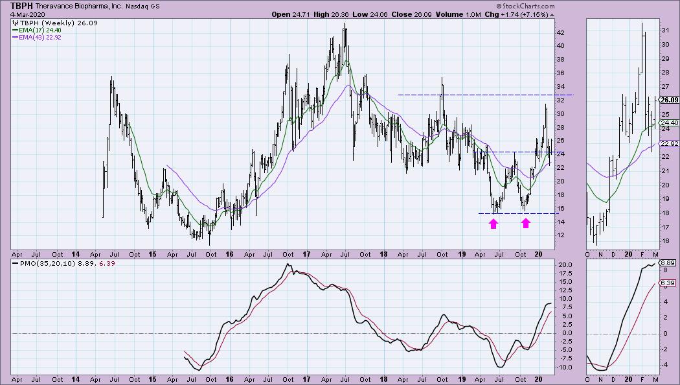The width and height of the screenshot is (680, 385).
Task: Click the 26.09 last-price tag on the zoom panel
Action: pos(669,100)
